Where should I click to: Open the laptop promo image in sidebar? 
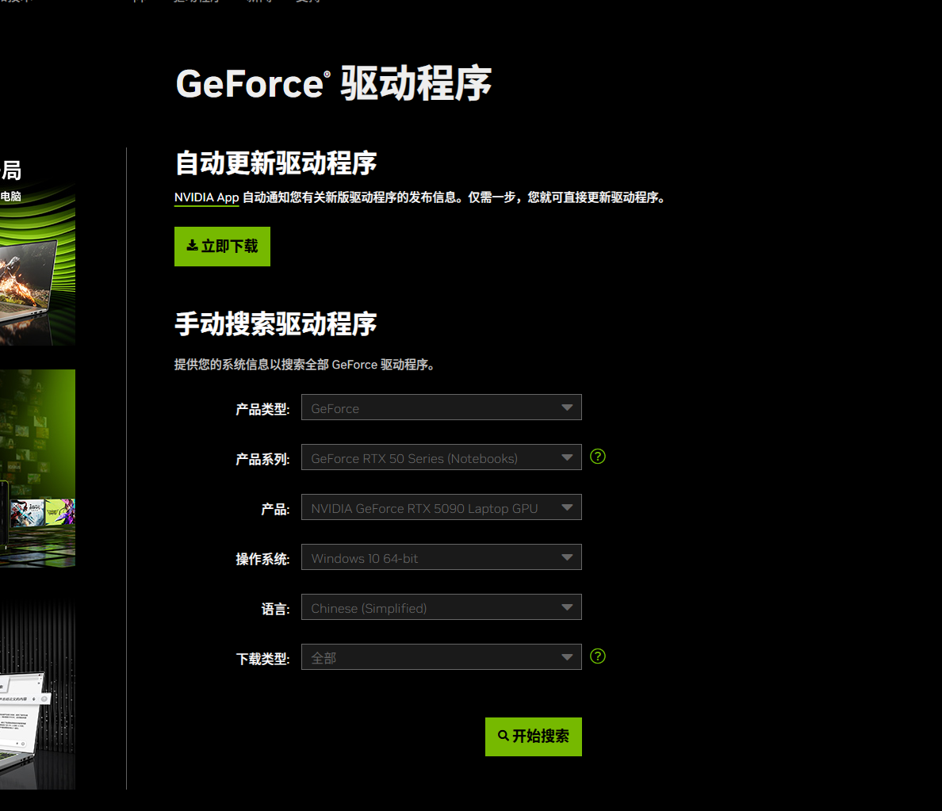point(37,264)
